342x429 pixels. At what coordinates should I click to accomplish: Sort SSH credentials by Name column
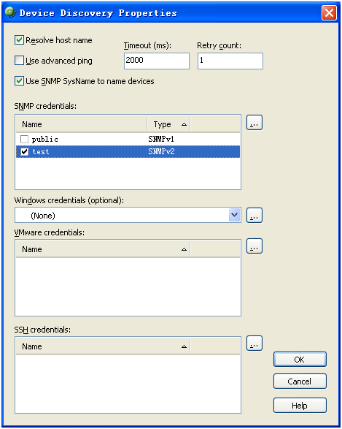[103, 346]
